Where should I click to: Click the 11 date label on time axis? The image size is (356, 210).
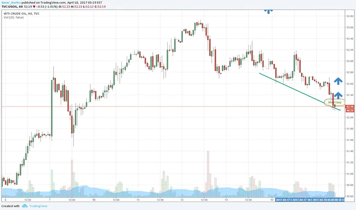(x=138, y=200)
